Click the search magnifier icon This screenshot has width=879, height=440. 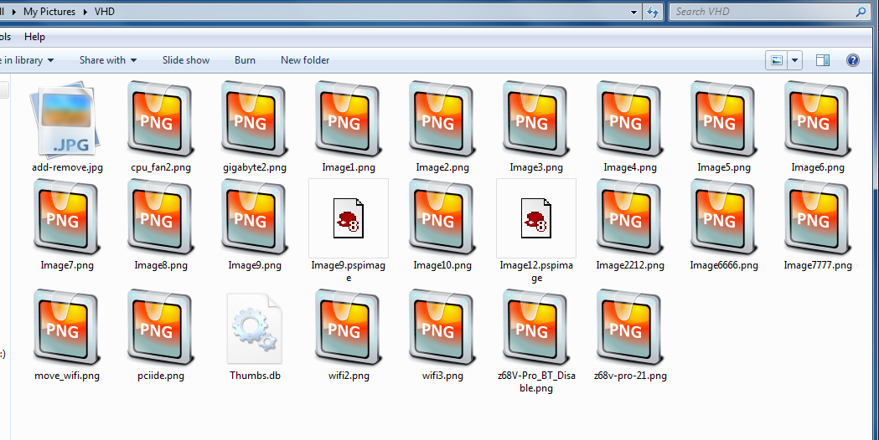[861, 11]
